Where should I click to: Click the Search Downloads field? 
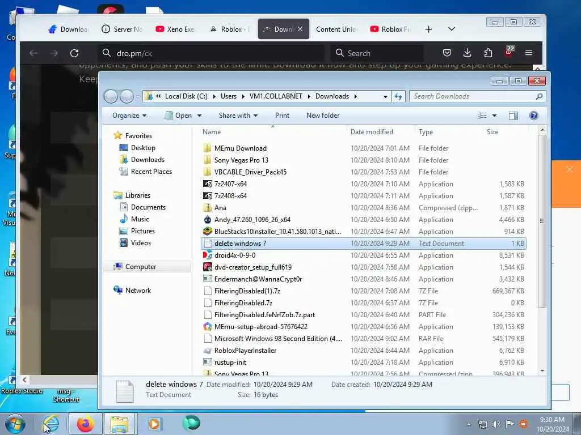[x=477, y=96]
